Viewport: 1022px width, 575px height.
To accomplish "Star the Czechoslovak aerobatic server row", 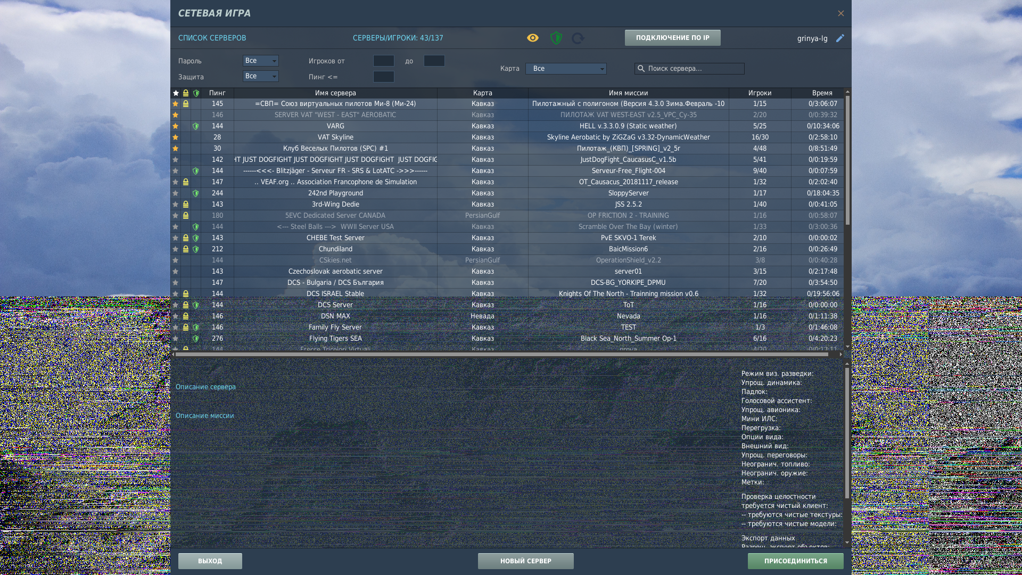I will [176, 272].
